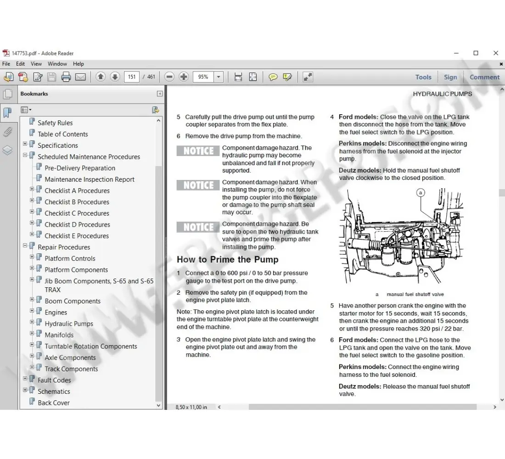This screenshot has width=505, height=459.
Task: Click the zoom percentage field
Action: tap(203, 77)
